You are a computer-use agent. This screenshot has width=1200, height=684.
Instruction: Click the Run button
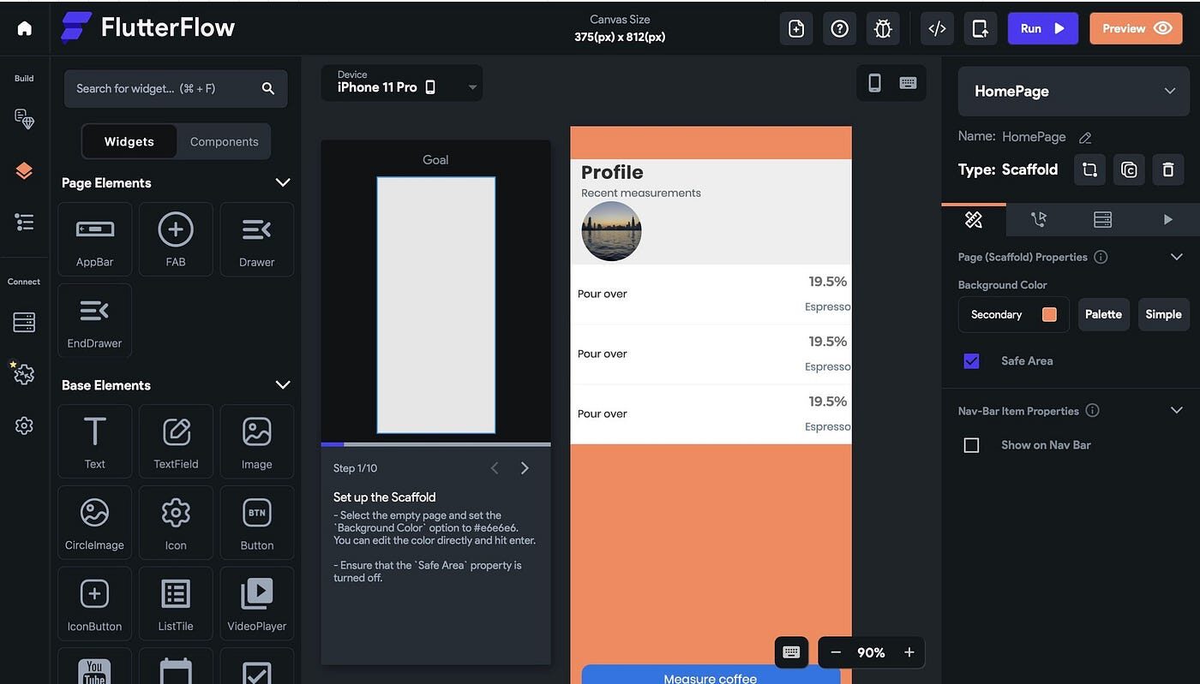[1042, 28]
